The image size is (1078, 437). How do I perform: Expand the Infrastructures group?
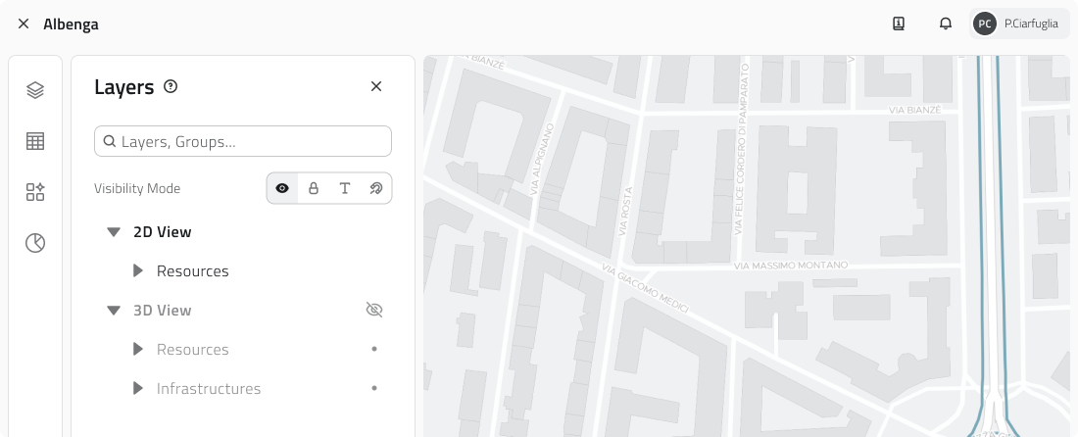(137, 388)
